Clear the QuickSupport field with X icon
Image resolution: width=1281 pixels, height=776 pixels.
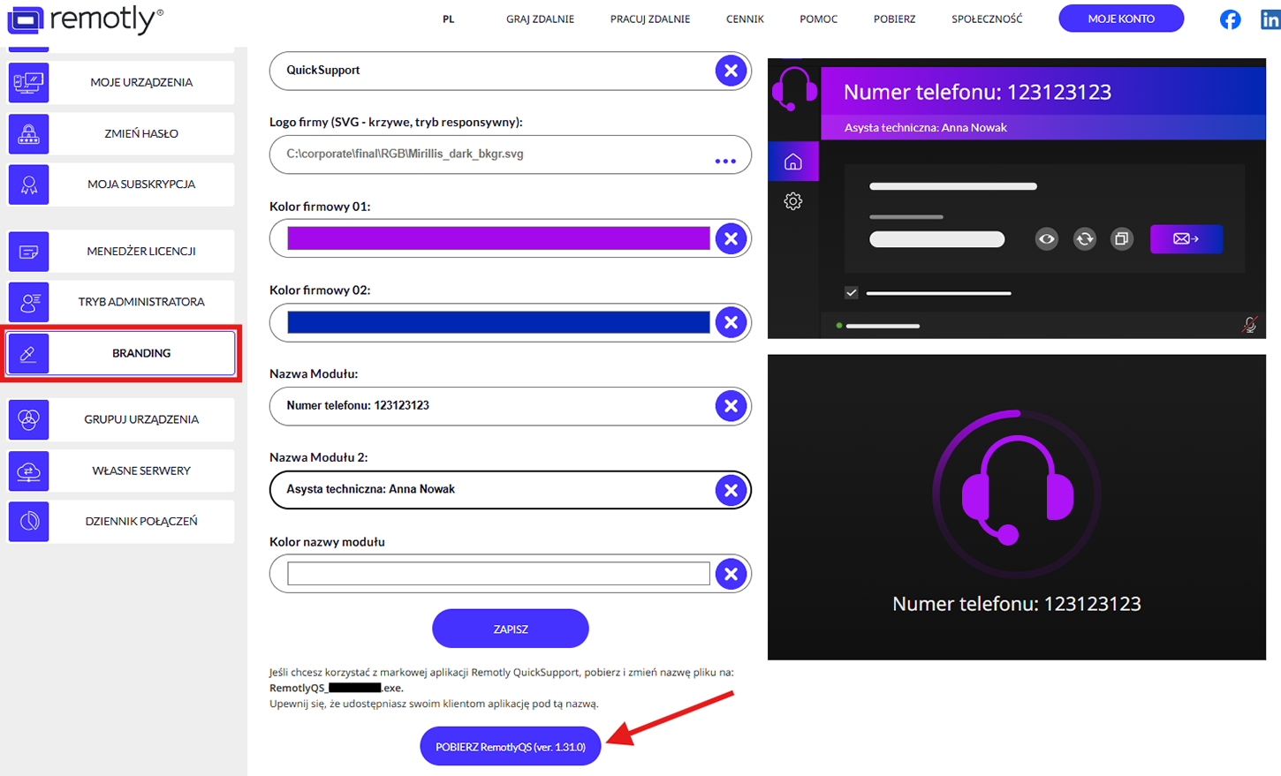tap(731, 71)
